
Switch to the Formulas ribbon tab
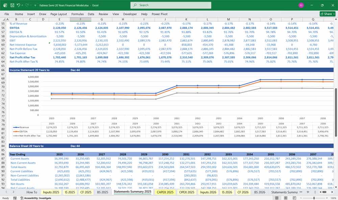click(x=77, y=14)
